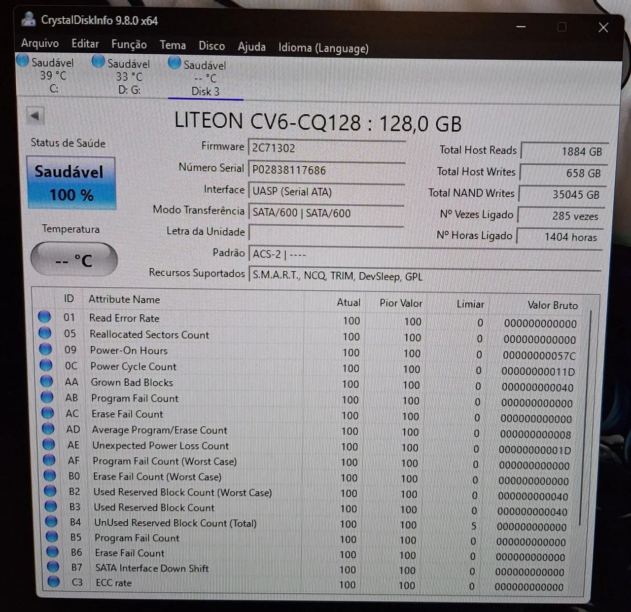Viewport: 631px width, 612px height.
Task: Click the Atual column header
Action: pyautogui.click(x=349, y=302)
